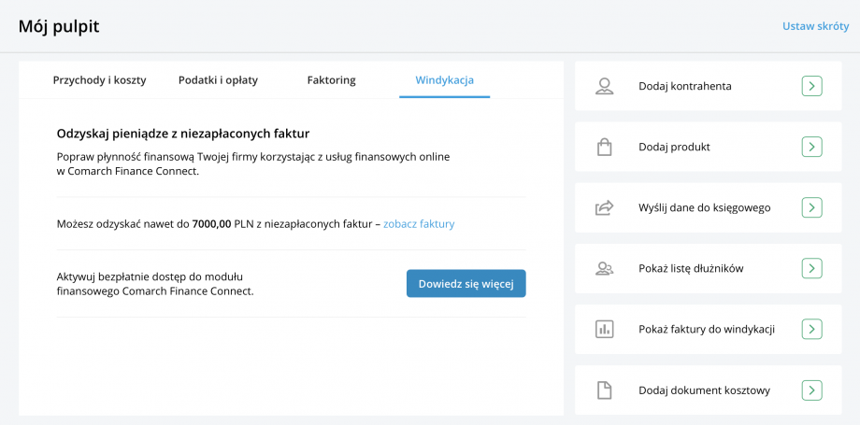The height and width of the screenshot is (425, 860).
Task: Follow the zobacz faktury link
Action: (x=419, y=224)
